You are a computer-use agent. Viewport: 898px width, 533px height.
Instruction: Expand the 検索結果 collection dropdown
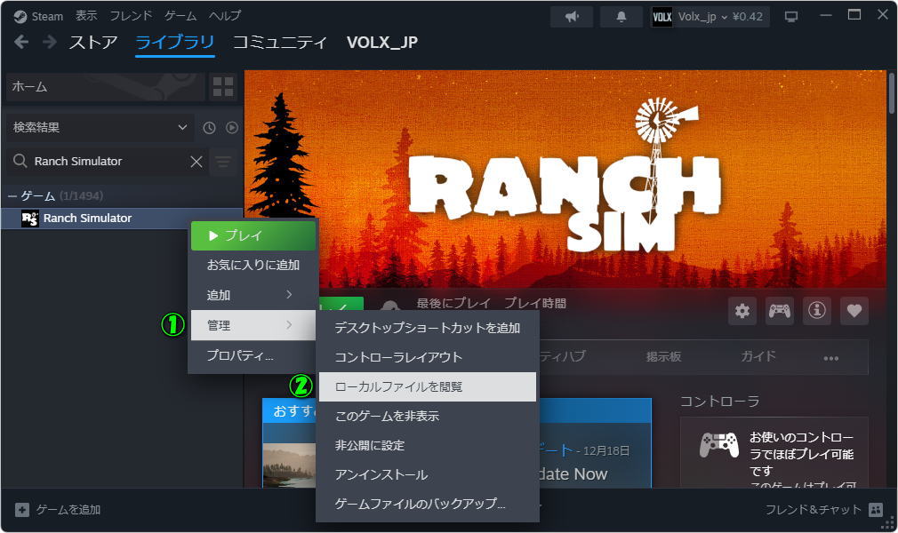tap(99, 128)
